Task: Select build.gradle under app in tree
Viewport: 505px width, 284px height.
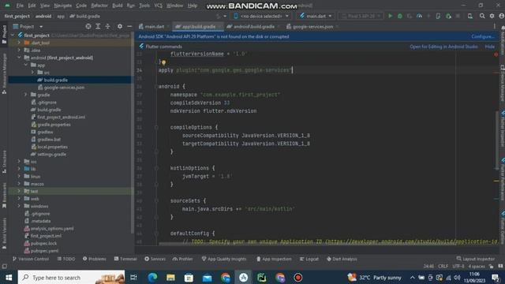Action: click(55, 80)
